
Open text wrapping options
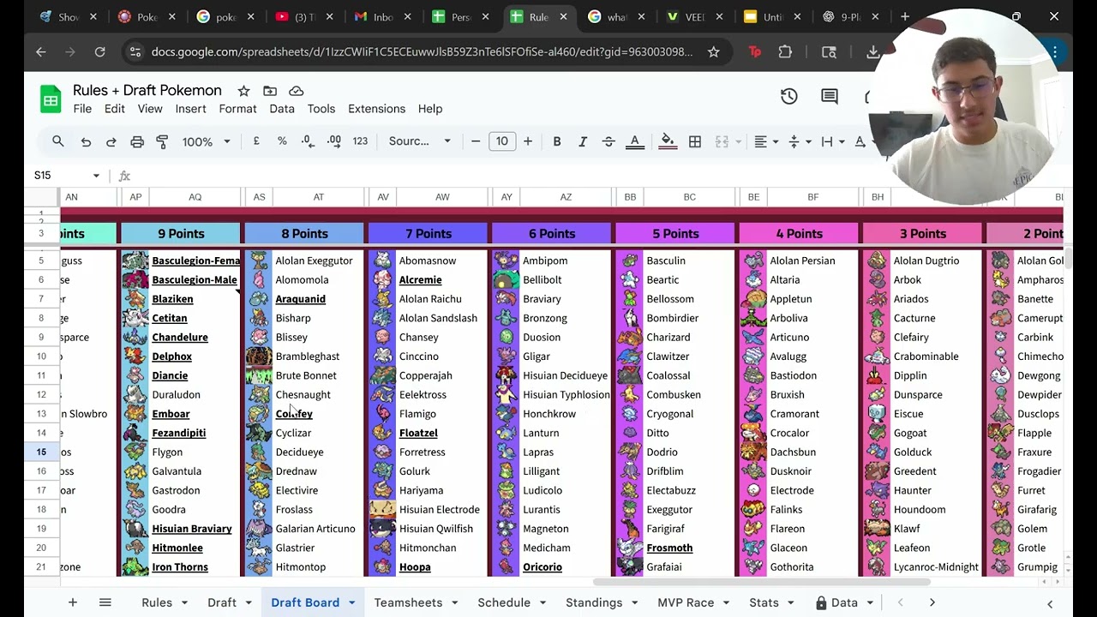(x=832, y=141)
